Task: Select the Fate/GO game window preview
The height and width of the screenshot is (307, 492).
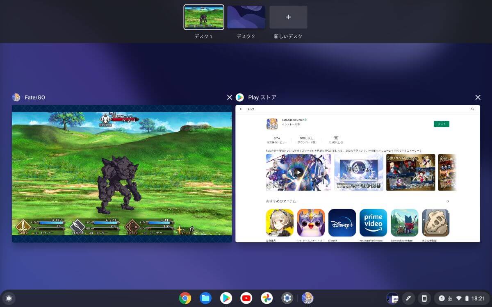Action: [x=122, y=173]
